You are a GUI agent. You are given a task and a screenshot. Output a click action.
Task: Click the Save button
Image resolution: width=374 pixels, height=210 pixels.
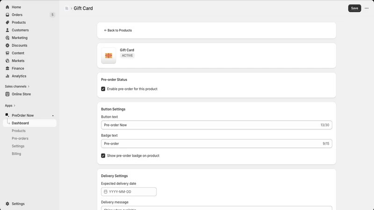tap(354, 8)
